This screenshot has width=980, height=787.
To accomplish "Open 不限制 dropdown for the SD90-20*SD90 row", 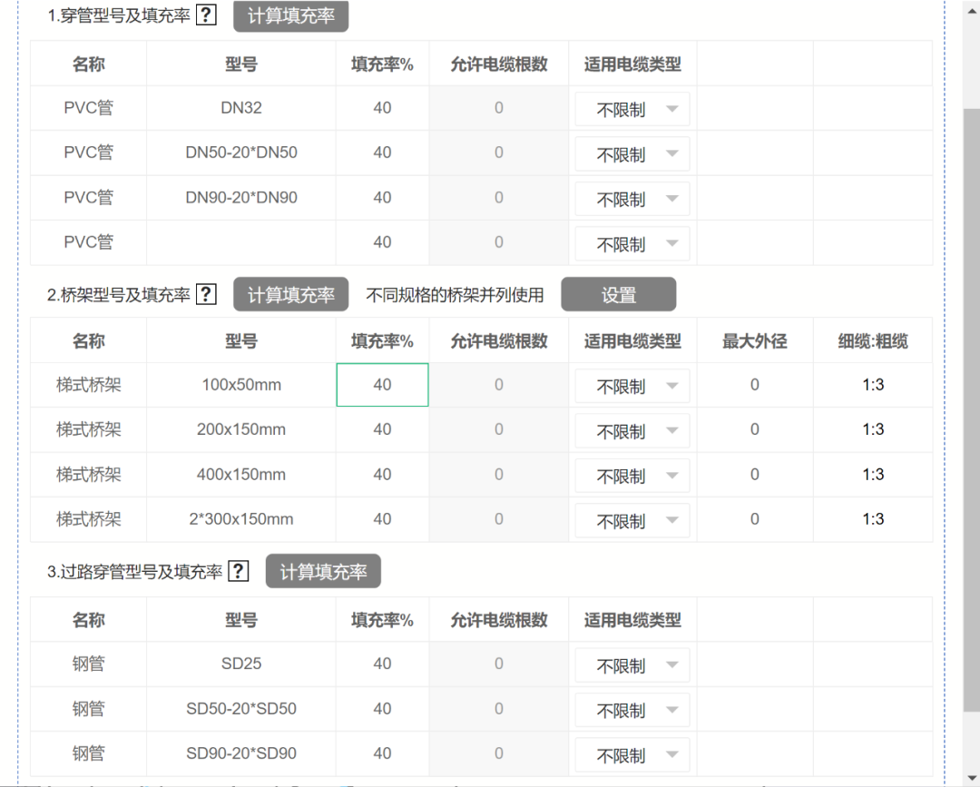I will (632, 754).
